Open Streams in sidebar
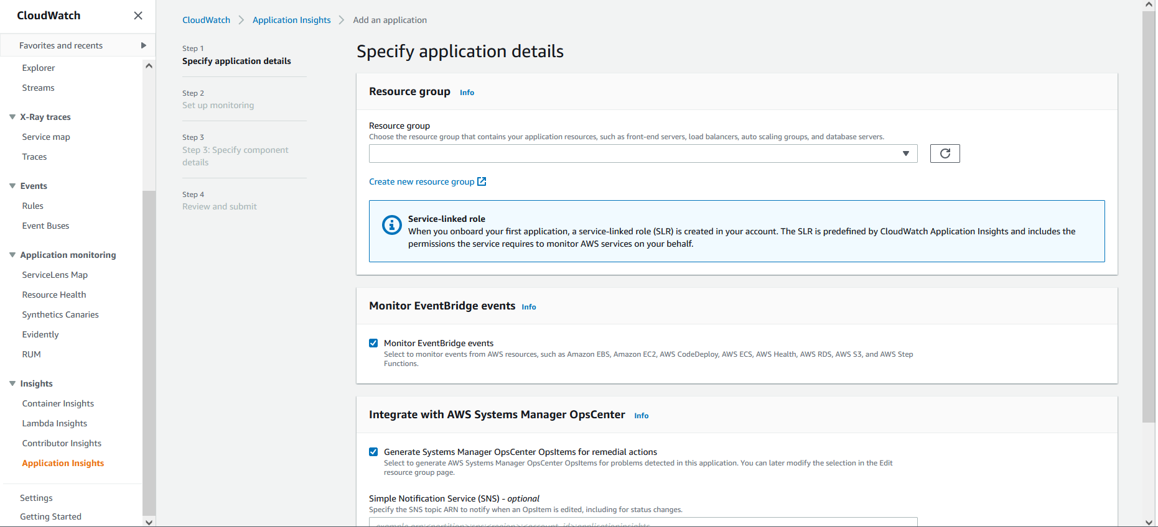The width and height of the screenshot is (1158, 527). click(x=38, y=88)
